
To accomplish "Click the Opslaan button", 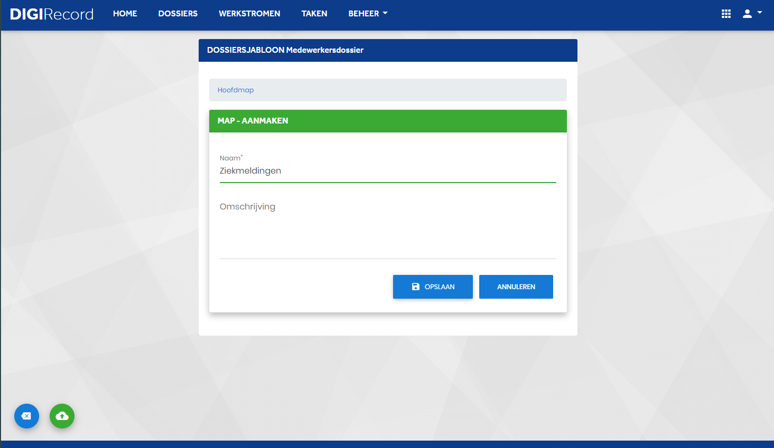I will 433,287.
